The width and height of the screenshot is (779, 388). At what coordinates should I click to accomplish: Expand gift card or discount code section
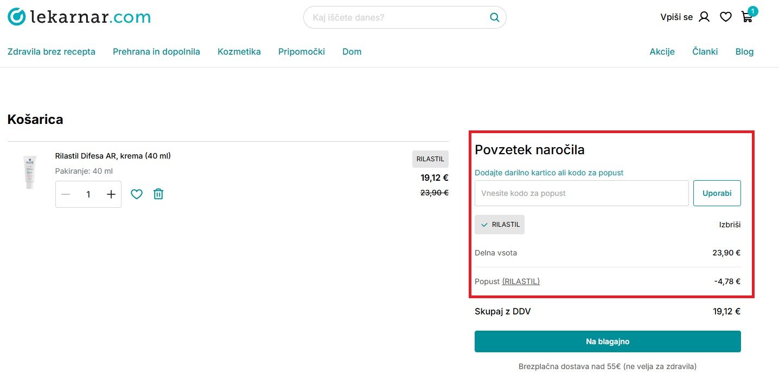coord(548,173)
